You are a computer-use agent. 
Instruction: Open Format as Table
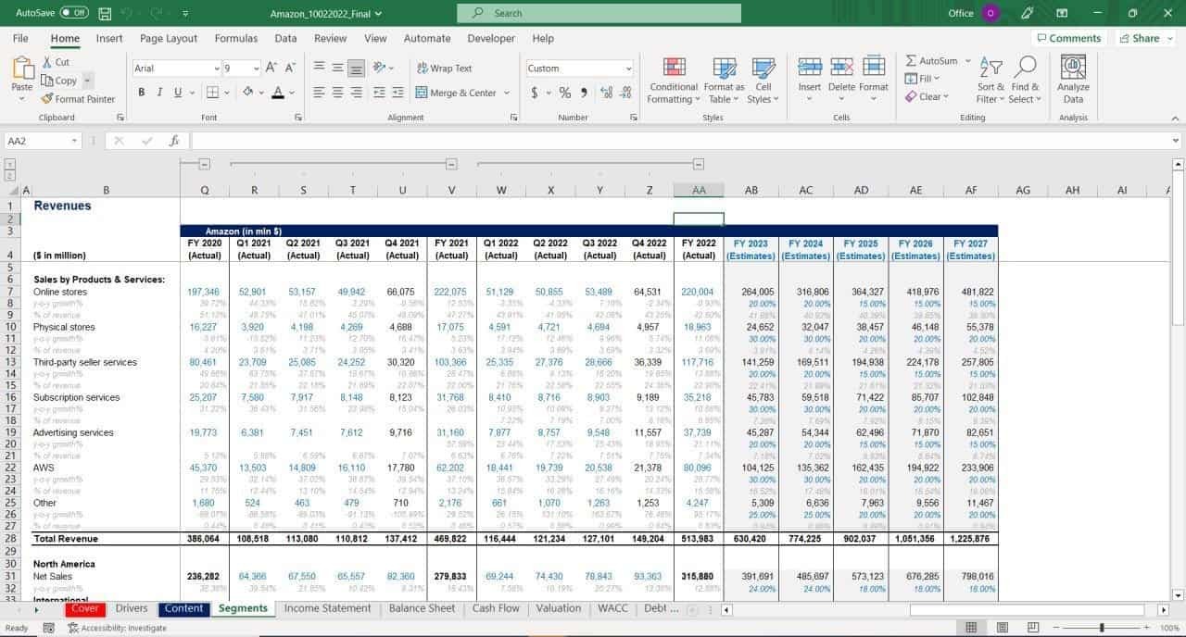pyautogui.click(x=724, y=81)
